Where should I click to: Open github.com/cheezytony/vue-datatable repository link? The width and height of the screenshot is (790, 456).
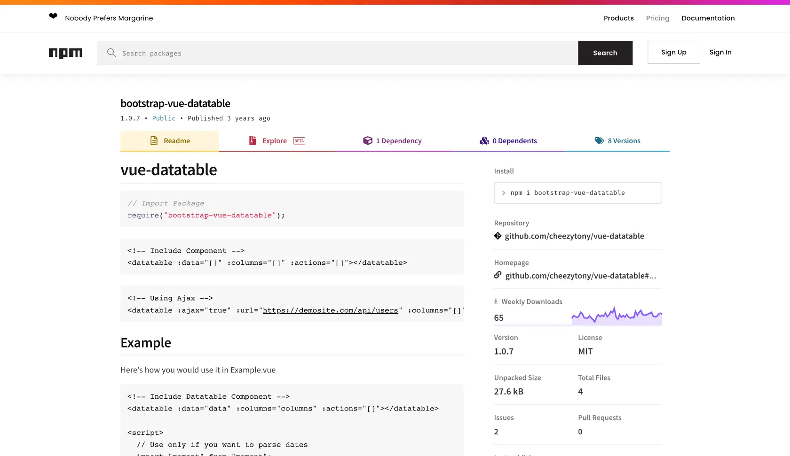tap(575, 236)
